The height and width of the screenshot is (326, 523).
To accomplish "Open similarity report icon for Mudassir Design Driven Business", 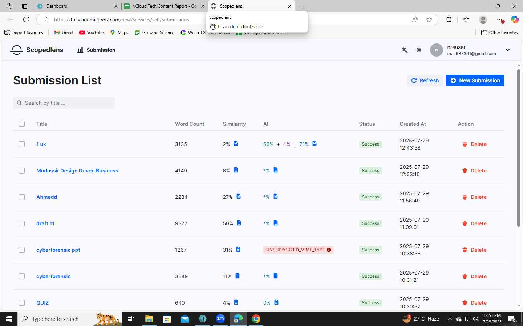I will pos(236,170).
